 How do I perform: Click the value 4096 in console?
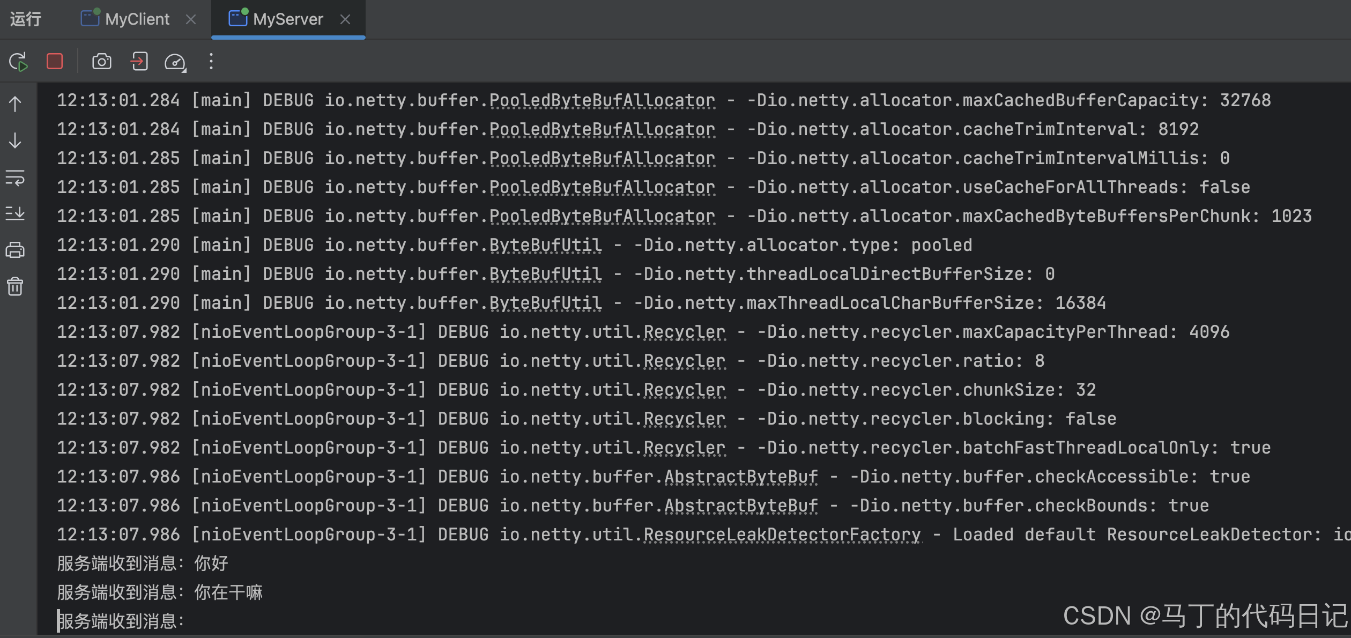[x=1209, y=332]
